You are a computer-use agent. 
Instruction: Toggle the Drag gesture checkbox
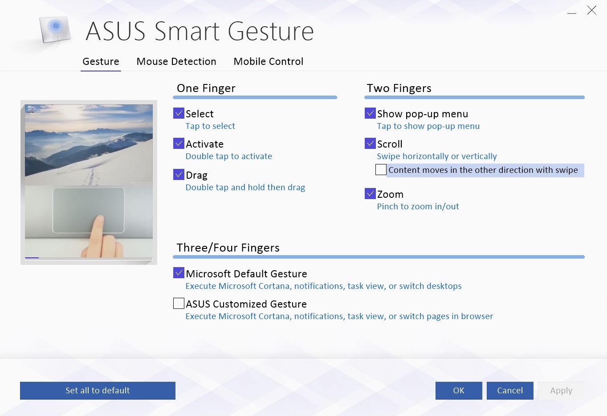click(179, 175)
